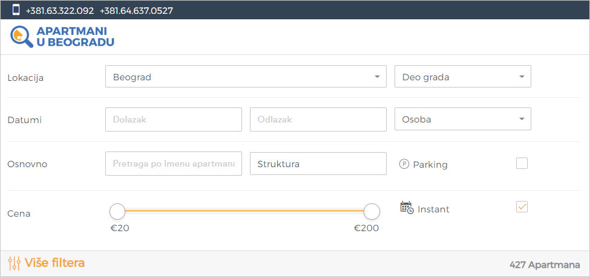Expand the Deo grada dropdown
This screenshot has width=590, height=277.
click(462, 77)
